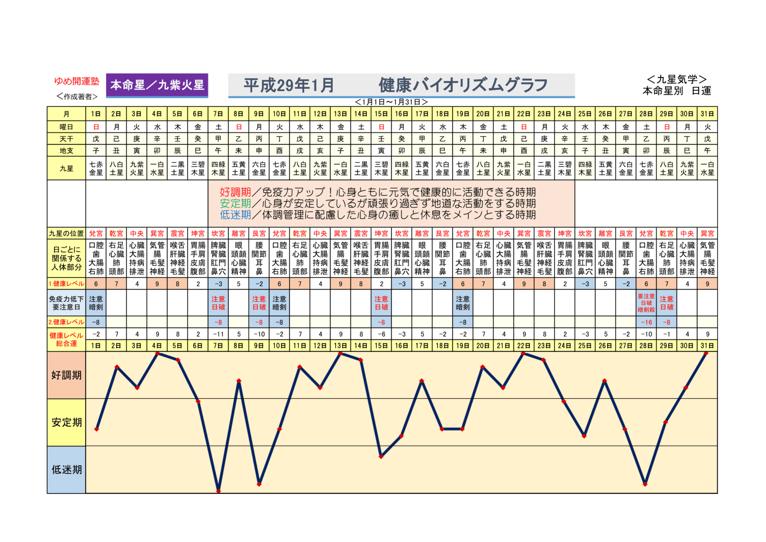Click the green 安定期 legend text

235,204
